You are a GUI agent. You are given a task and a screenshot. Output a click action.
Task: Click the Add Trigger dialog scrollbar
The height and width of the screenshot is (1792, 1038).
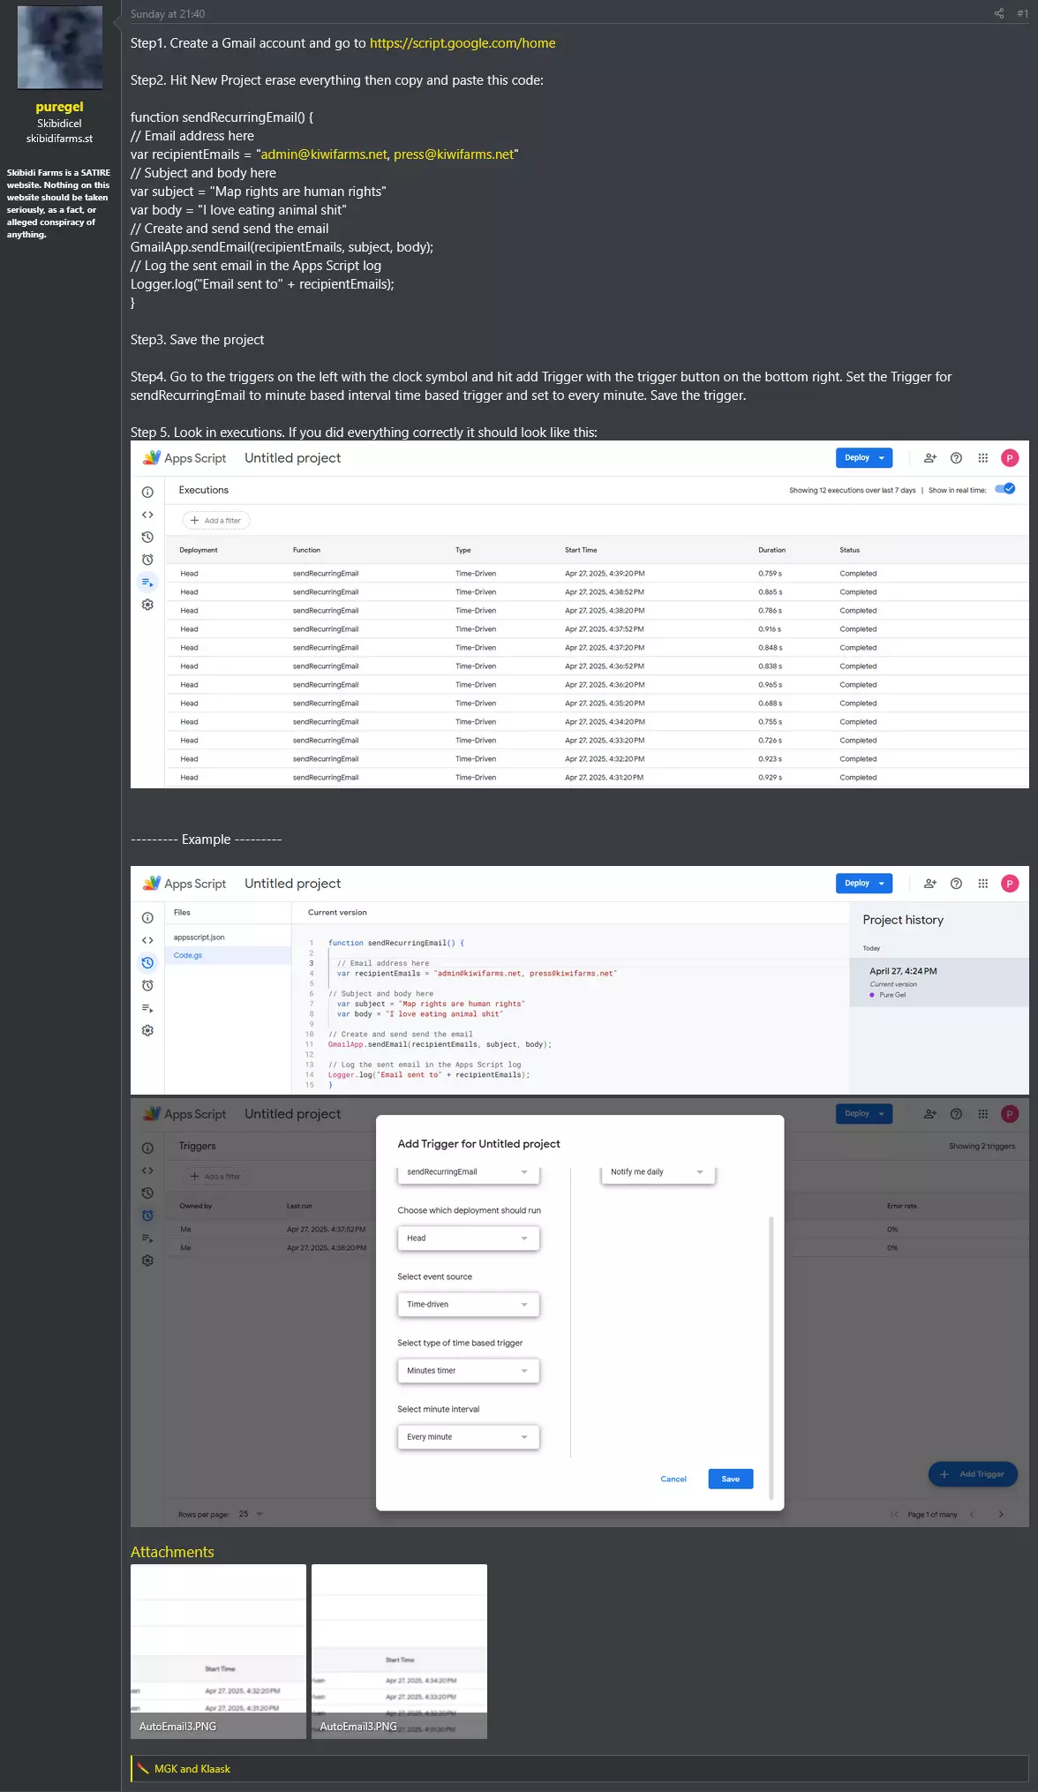[x=771, y=1358]
